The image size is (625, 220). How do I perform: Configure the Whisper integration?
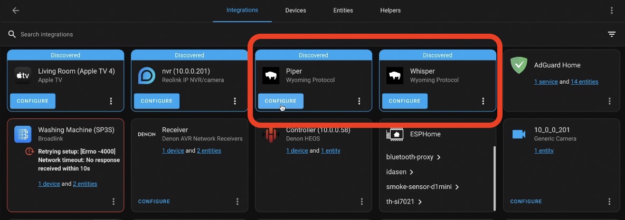404,101
